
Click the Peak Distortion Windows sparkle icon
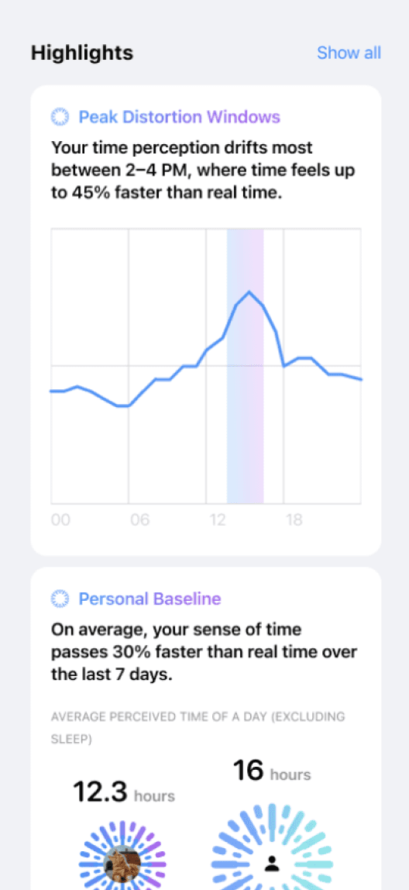(60, 117)
